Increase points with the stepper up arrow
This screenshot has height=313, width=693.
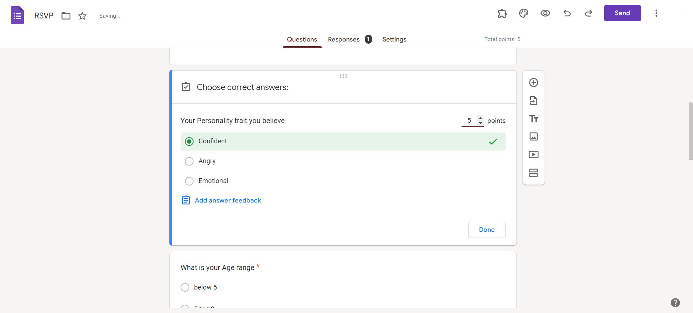(480, 118)
